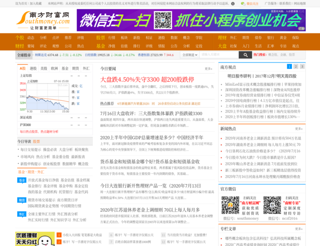
Task: Click the 优质理财 ad image
Action: 35,239
